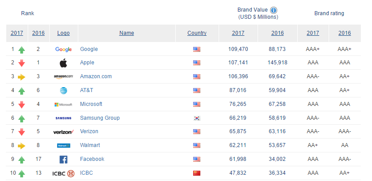Select Walmart's 2017 rating AA+

313,145
